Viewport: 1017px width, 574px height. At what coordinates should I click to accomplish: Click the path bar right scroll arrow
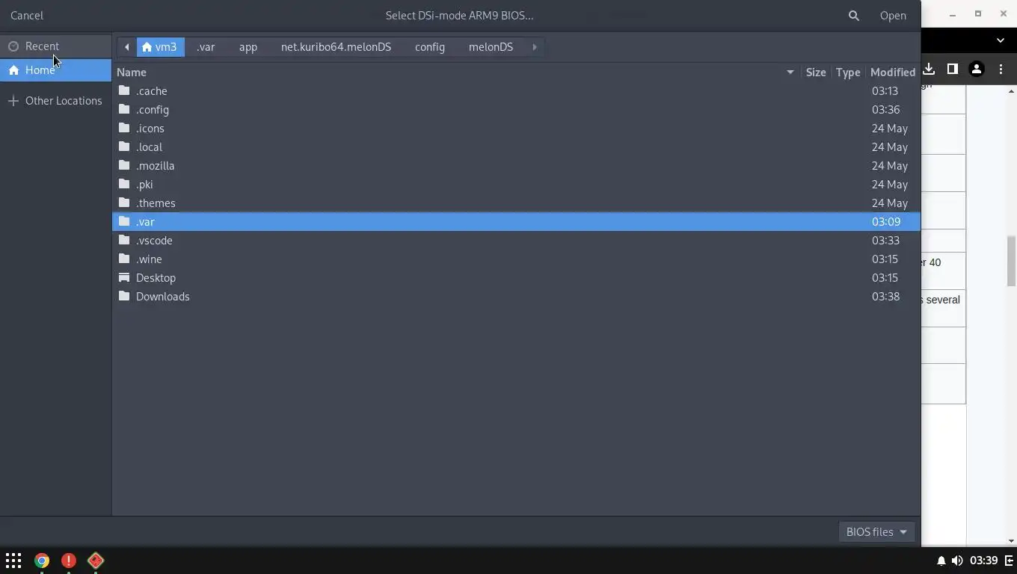(535, 47)
